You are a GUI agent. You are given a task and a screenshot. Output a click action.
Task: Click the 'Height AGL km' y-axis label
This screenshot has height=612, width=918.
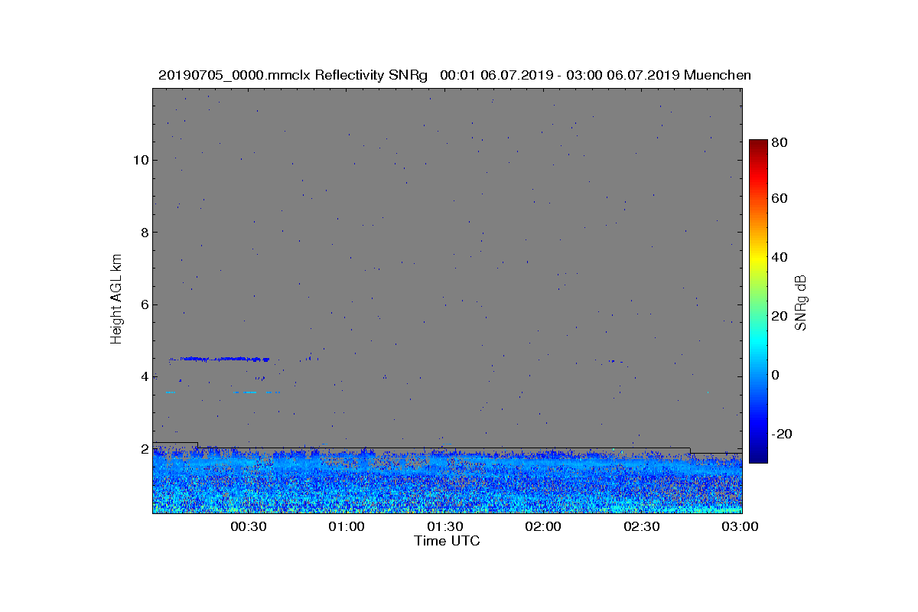[x=116, y=300]
